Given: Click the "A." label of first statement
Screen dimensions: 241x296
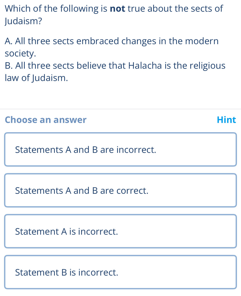Looking at the screenshot, I should [x=9, y=41].
